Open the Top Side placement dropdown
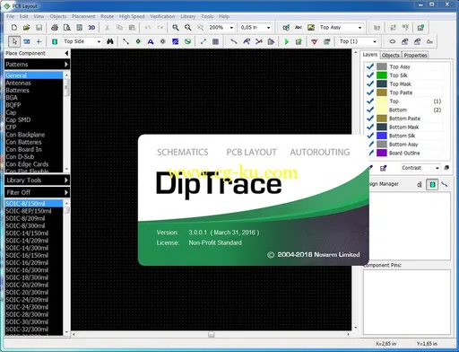This screenshot has width=459, height=352. point(99,41)
